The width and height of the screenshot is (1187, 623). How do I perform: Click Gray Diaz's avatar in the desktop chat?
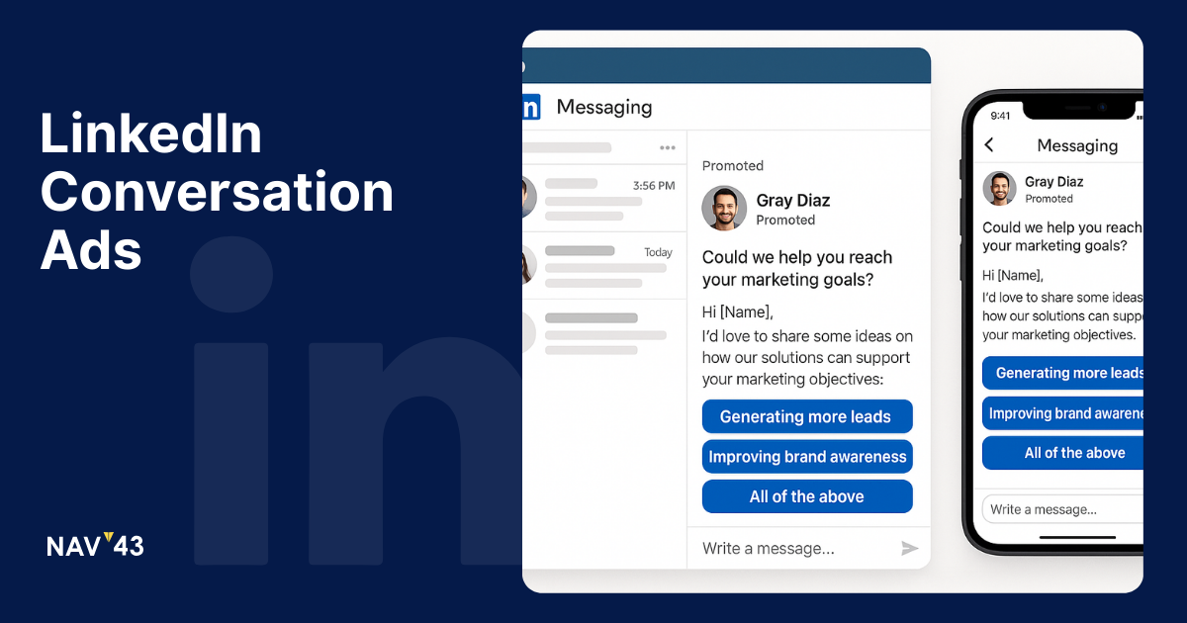point(724,208)
